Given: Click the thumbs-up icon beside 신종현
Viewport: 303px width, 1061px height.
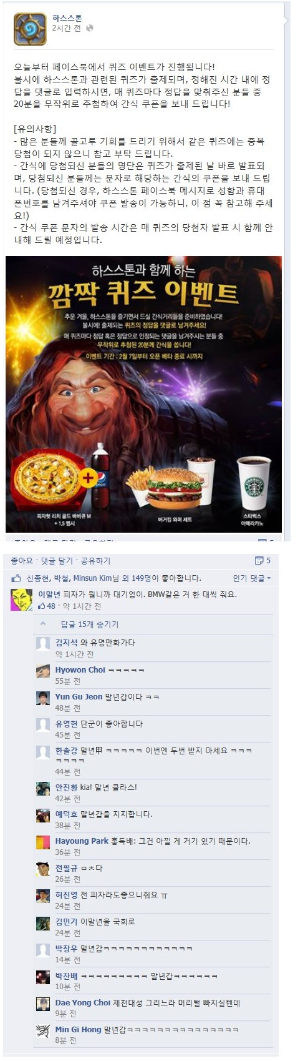Looking at the screenshot, I should click(x=16, y=578).
